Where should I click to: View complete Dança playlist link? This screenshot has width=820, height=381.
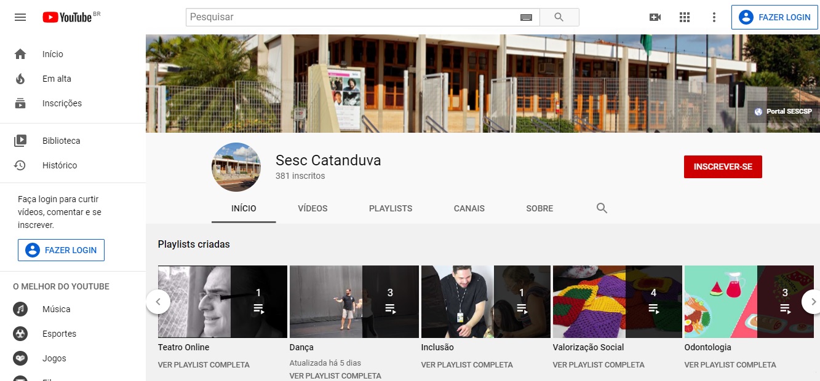(x=335, y=376)
